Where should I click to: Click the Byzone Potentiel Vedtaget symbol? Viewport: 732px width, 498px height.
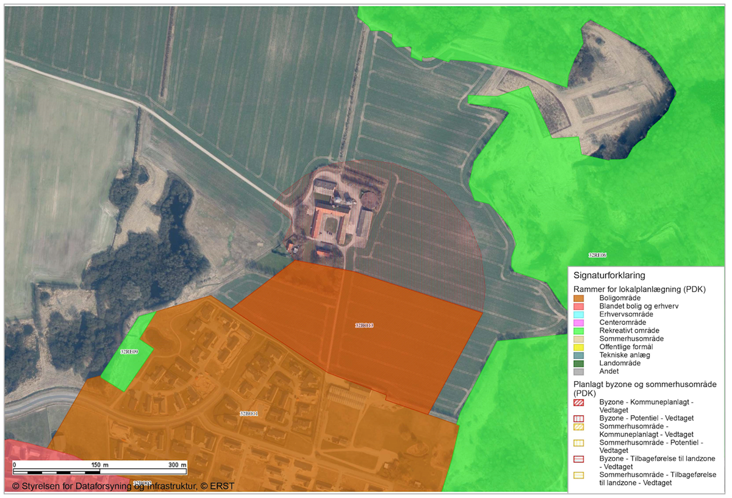pos(578,419)
